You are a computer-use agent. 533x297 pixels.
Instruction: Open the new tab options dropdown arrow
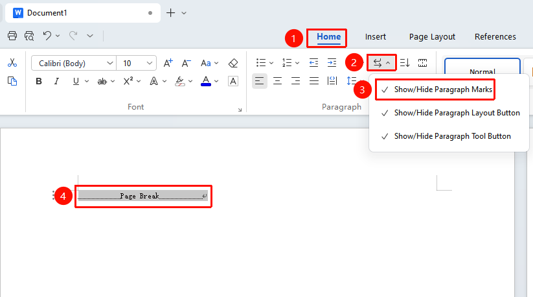tap(184, 13)
